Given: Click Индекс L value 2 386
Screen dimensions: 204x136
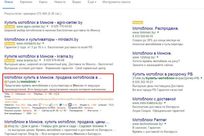Looking at the screenshot, I should point(94,105).
